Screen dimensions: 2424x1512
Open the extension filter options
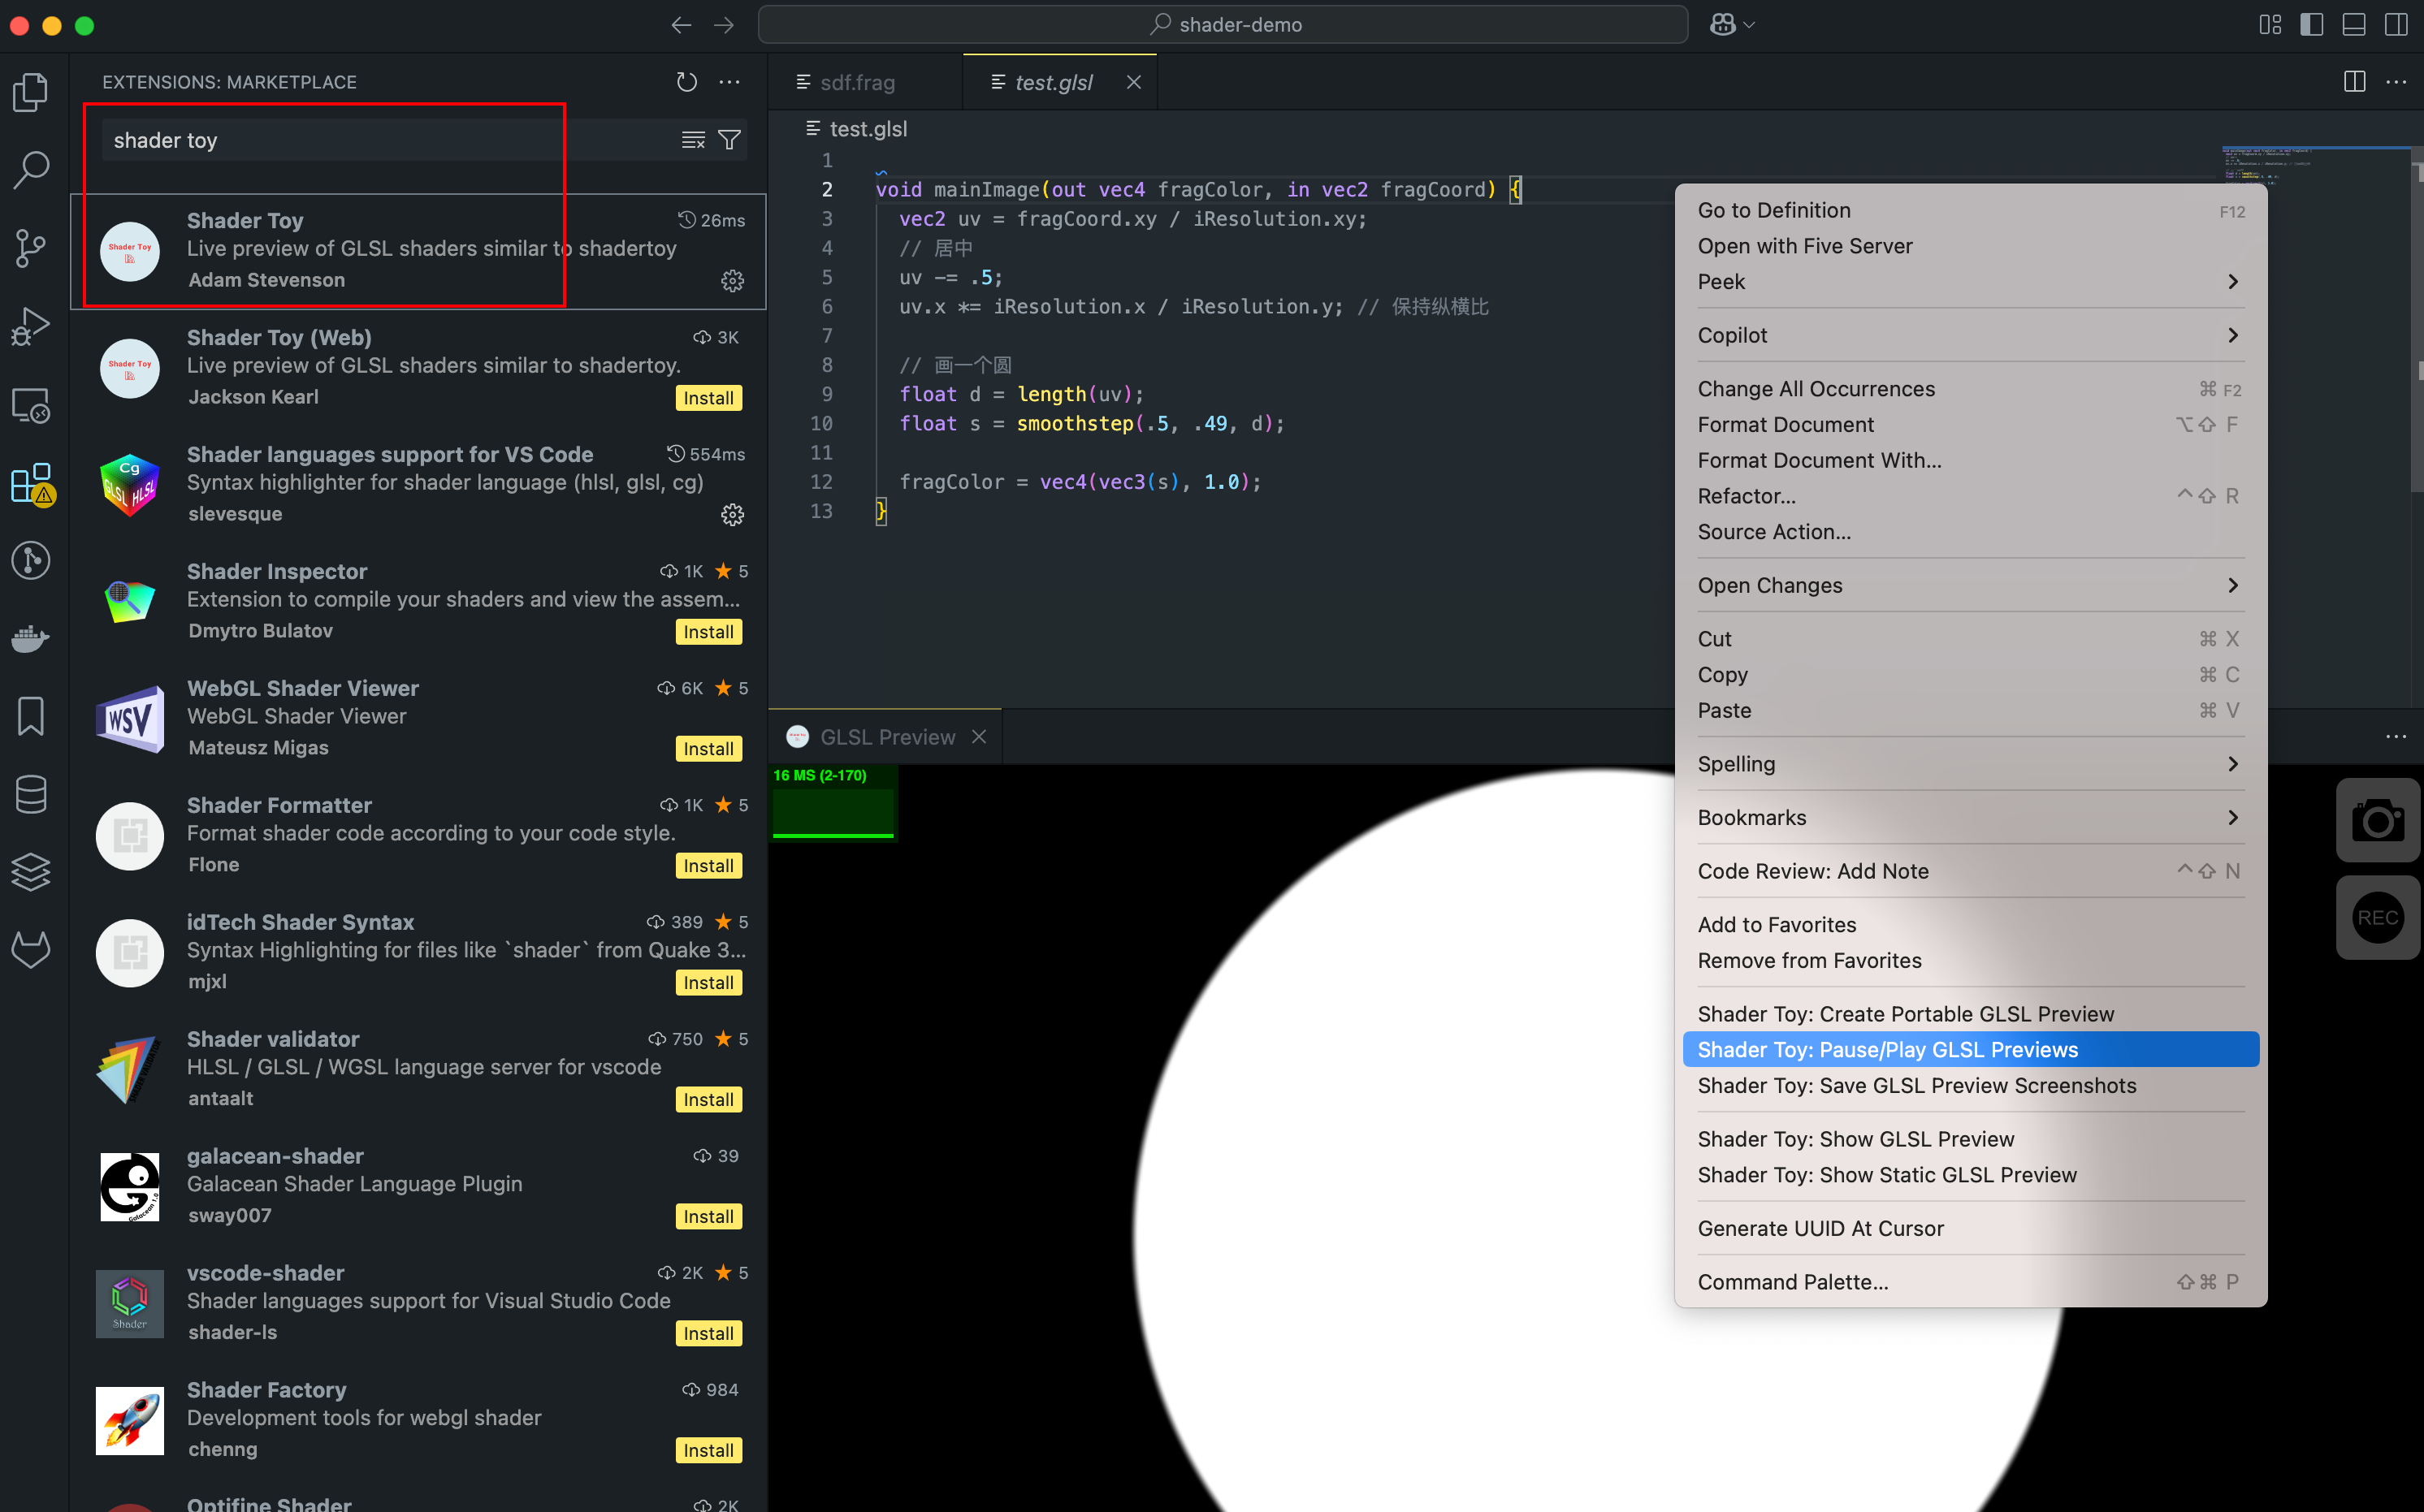click(729, 140)
